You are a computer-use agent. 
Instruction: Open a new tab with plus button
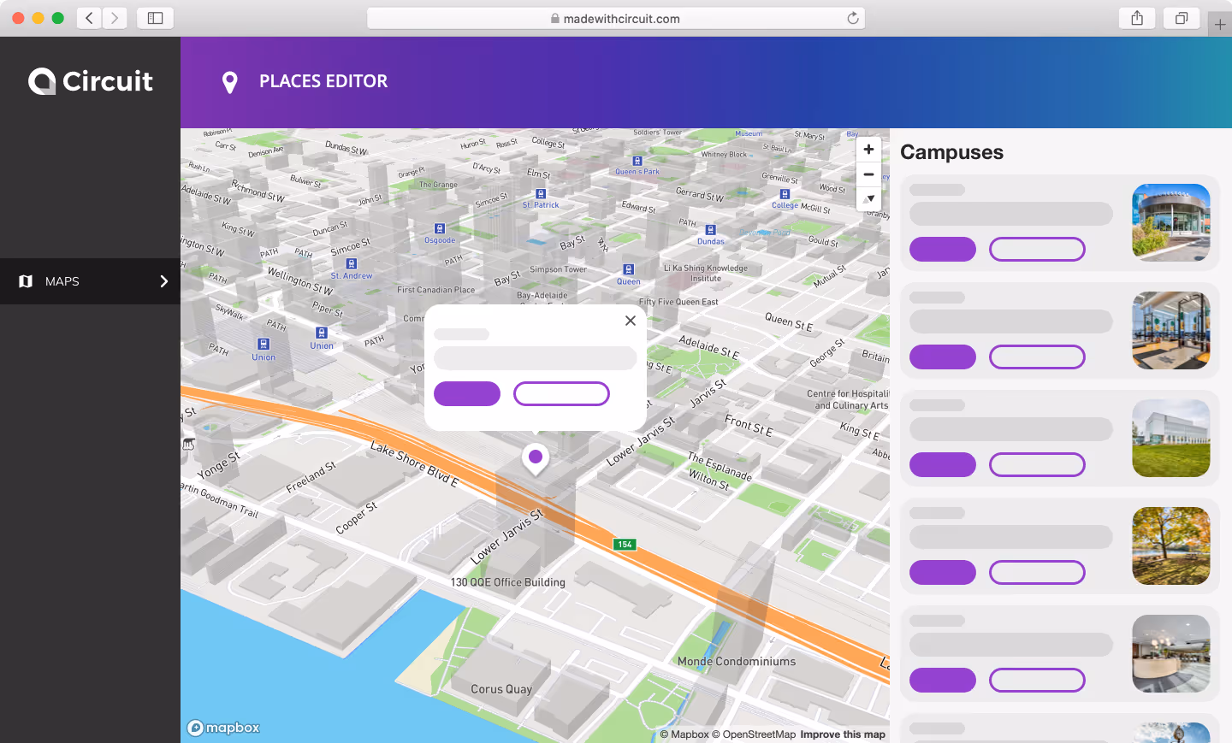click(1220, 25)
